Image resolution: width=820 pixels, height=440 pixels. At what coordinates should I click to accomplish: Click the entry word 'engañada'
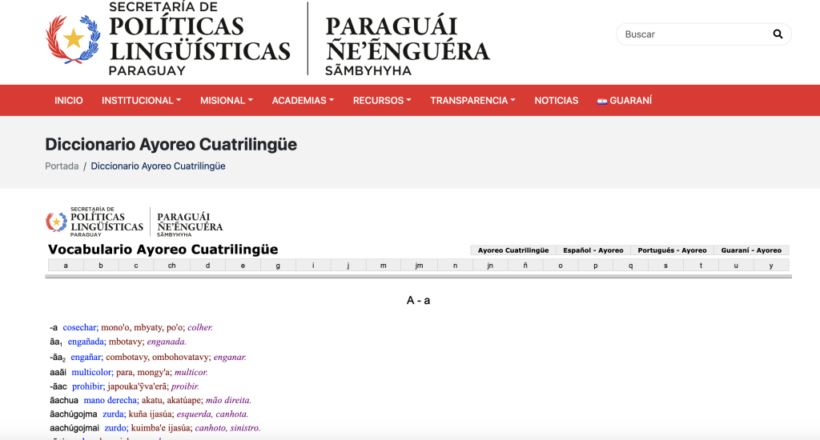coord(86,342)
